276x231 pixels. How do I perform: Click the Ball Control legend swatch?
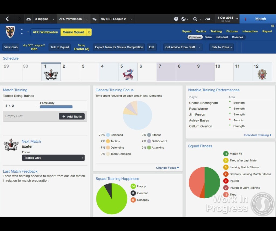pyautogui.click(x=149, y=141)
